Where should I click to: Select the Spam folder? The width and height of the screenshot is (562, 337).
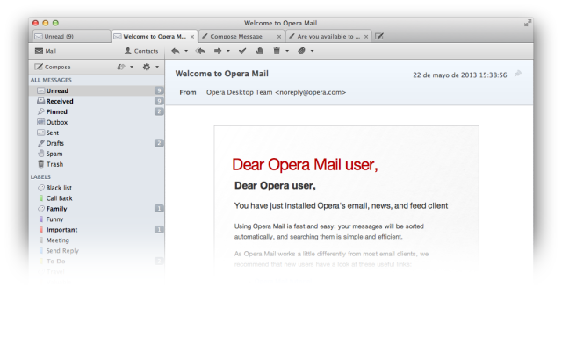point(97,154)
